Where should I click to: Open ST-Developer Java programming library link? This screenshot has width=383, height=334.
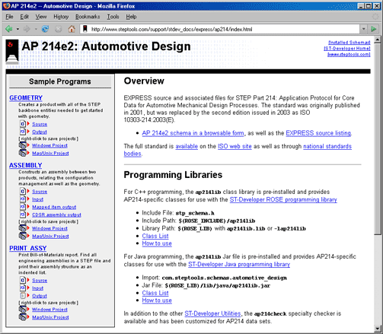239,264
